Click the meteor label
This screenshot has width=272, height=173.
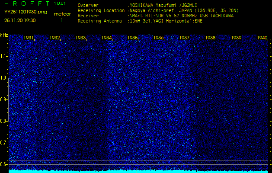tap(62, 14)
